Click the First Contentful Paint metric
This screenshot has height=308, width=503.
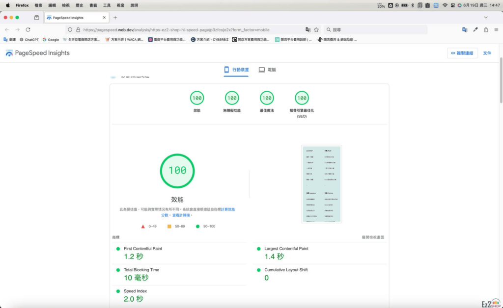[179, 253]
